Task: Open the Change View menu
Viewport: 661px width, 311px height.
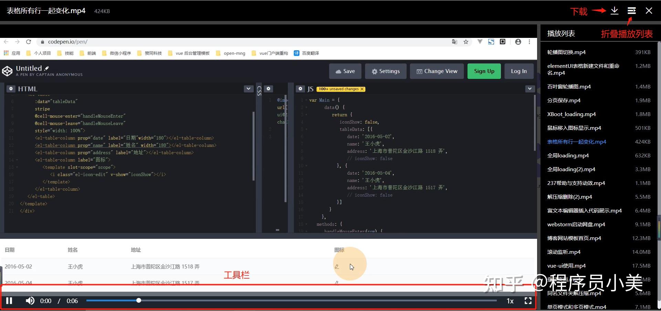Action: [x=437, y=71]
